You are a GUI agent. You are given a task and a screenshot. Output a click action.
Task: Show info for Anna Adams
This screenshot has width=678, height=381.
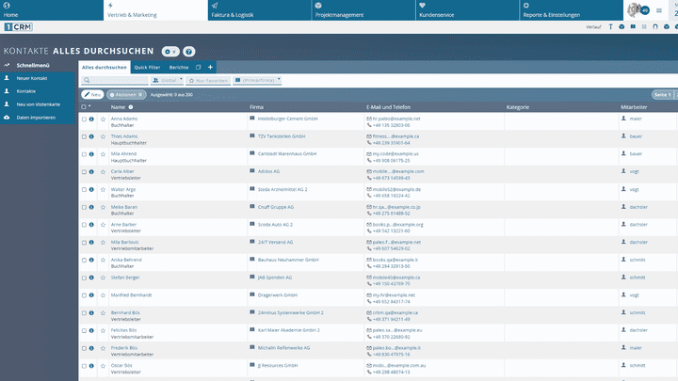[91, 119]
